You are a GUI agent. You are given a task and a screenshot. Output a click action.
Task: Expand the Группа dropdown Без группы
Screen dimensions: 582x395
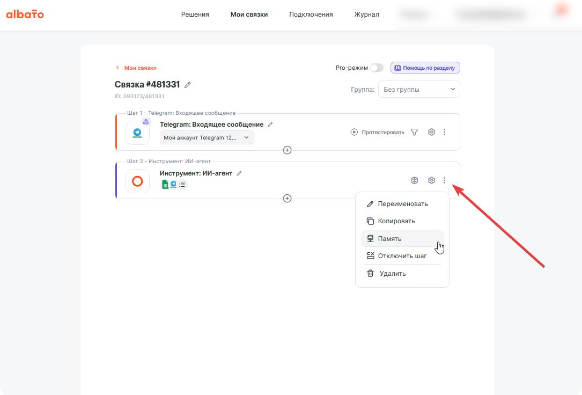point(419,90)
